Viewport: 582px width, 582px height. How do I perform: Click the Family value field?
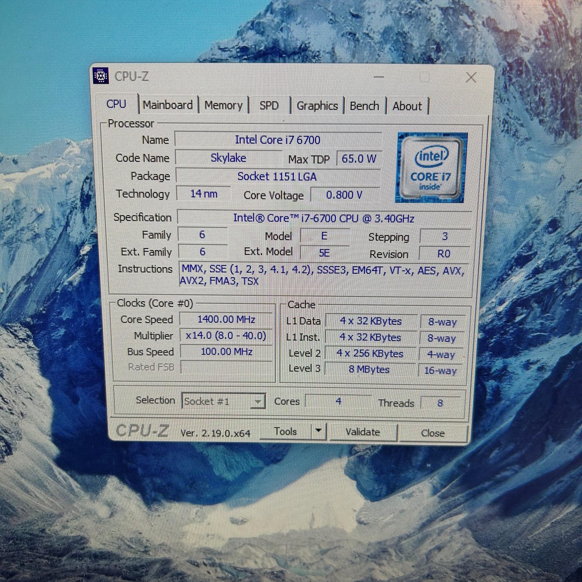coord(202,234)
